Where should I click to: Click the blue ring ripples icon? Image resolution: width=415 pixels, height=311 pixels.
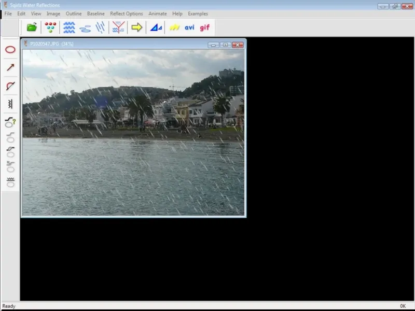click(85, 28)
